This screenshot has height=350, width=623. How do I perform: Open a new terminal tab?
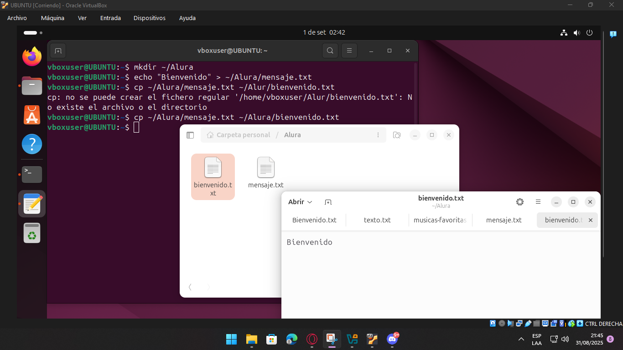point(58,51)
